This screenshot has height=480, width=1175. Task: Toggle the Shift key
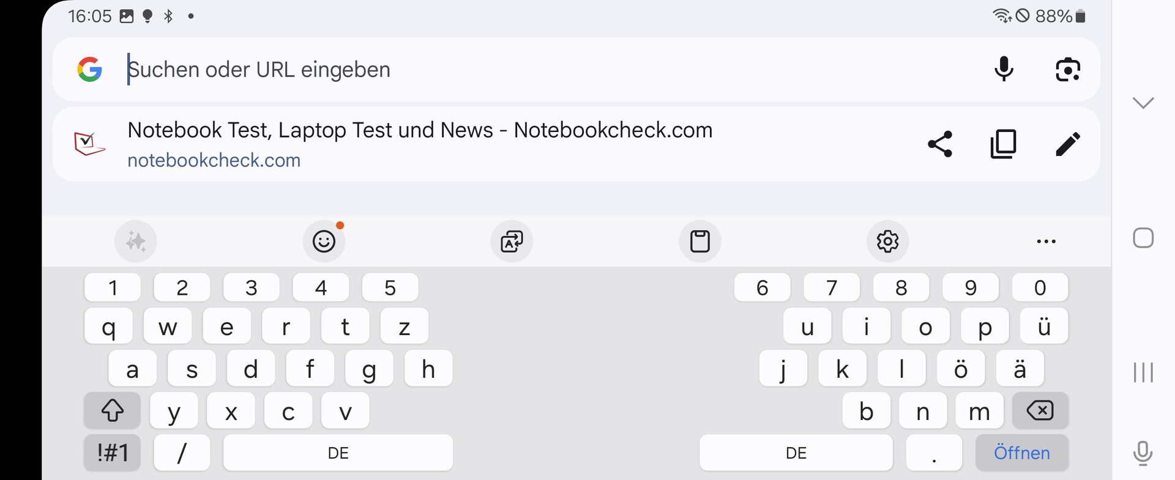coord(112,410)
